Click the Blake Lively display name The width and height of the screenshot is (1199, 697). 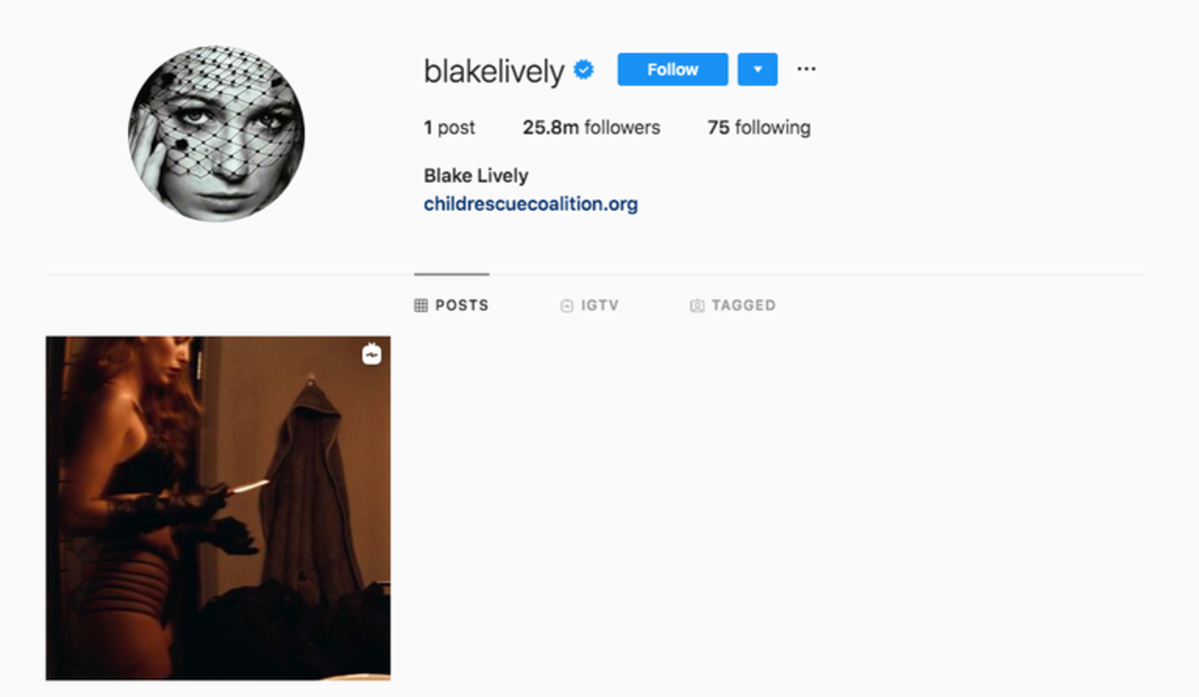476,176
